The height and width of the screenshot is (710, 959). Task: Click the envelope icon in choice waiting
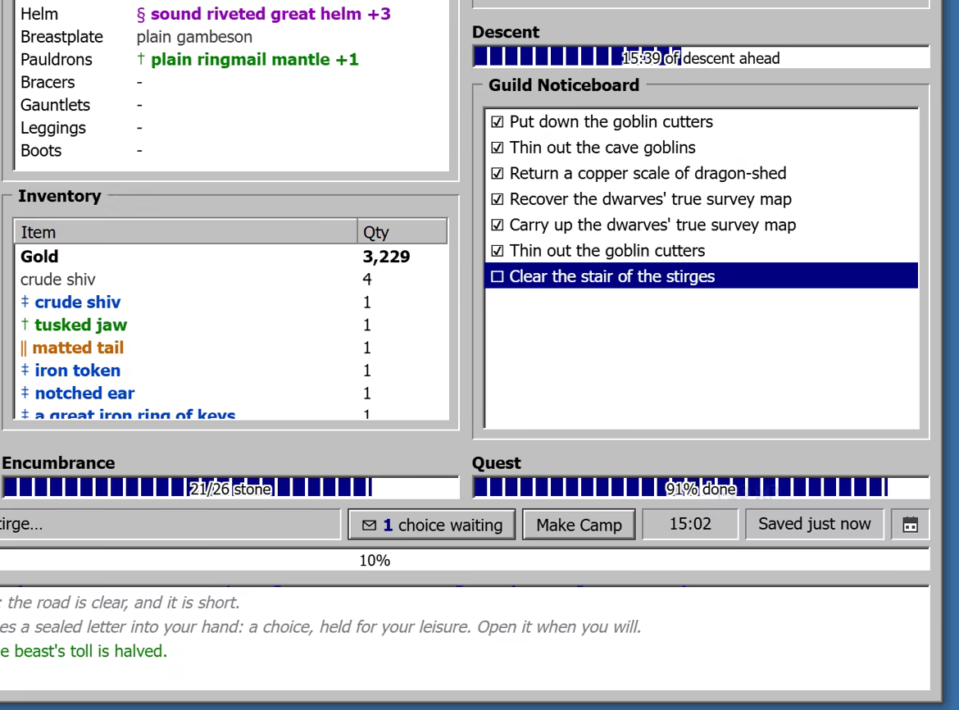click(x=369, y=526)
